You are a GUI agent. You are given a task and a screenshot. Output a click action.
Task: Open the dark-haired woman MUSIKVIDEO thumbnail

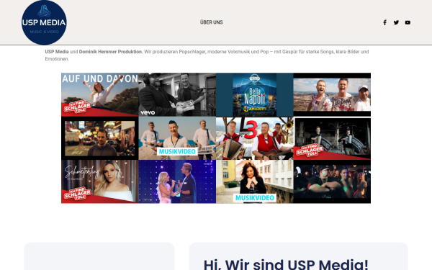[x=255, y=181]
